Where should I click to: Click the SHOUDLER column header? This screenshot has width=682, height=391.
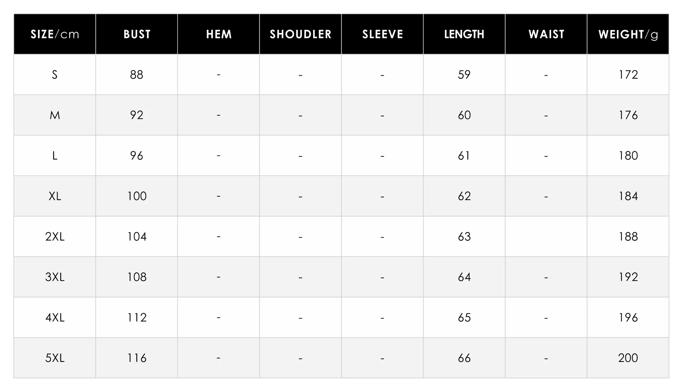coord(301,34)
